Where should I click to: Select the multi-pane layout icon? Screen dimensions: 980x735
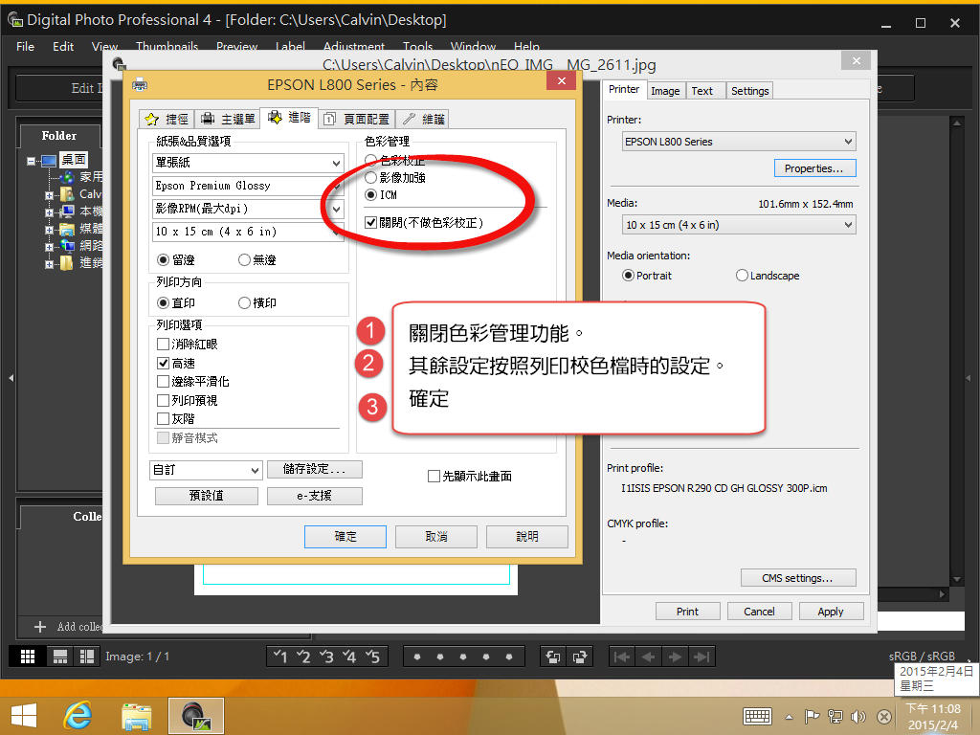point(85,657)
